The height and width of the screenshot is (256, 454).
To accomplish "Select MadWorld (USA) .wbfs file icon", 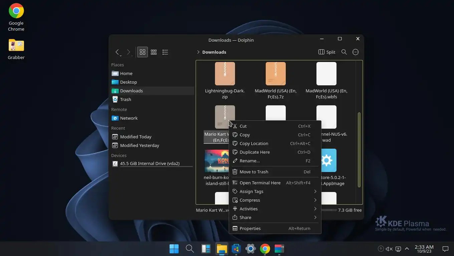I will [326, 74].
